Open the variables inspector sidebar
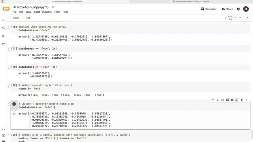This screenshot has width=253, height=142. (4, 36)
